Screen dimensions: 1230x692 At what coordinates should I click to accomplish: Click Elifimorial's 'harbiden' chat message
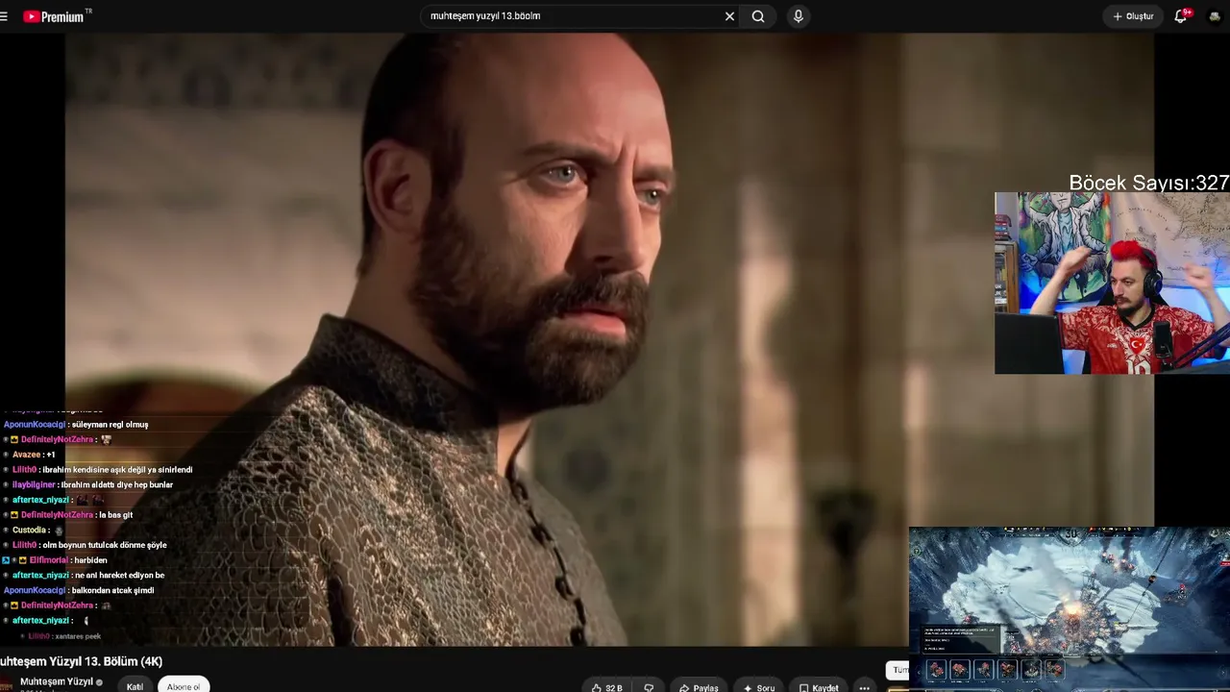(x=90, y=560)
